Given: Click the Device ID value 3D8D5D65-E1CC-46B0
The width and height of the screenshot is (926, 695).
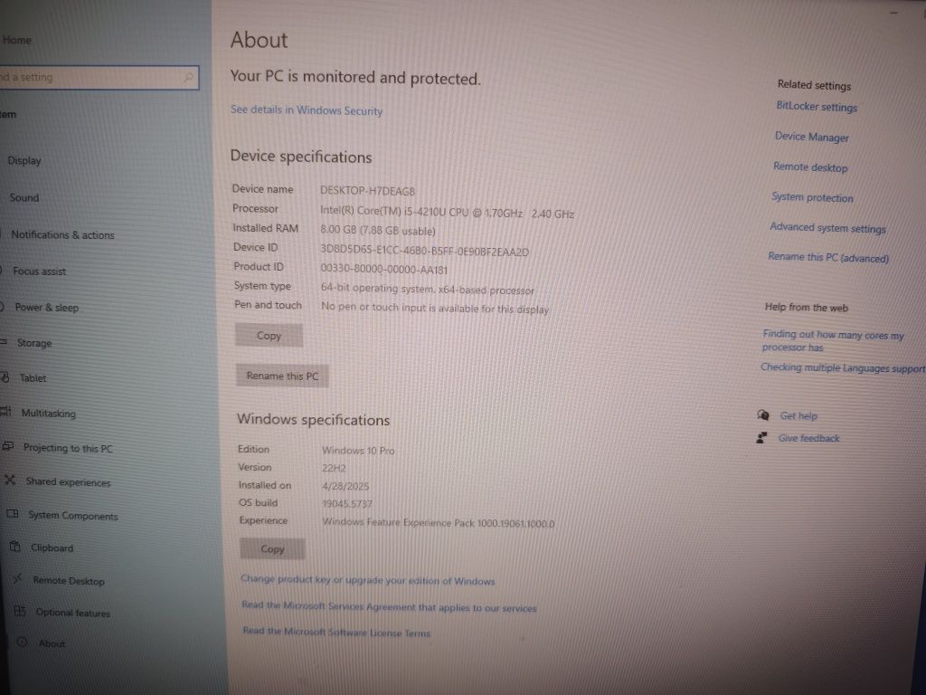Looking at the screenshot, I should click(x=425, y=251).
